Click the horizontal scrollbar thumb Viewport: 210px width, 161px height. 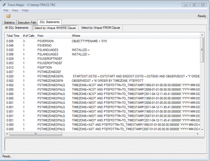click(x=36, y=134)
